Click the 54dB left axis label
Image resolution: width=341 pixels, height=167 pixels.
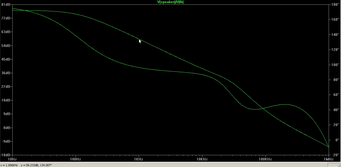point(6,46)
